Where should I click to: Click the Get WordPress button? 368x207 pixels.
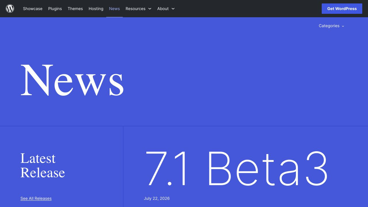tap(342, 9)
